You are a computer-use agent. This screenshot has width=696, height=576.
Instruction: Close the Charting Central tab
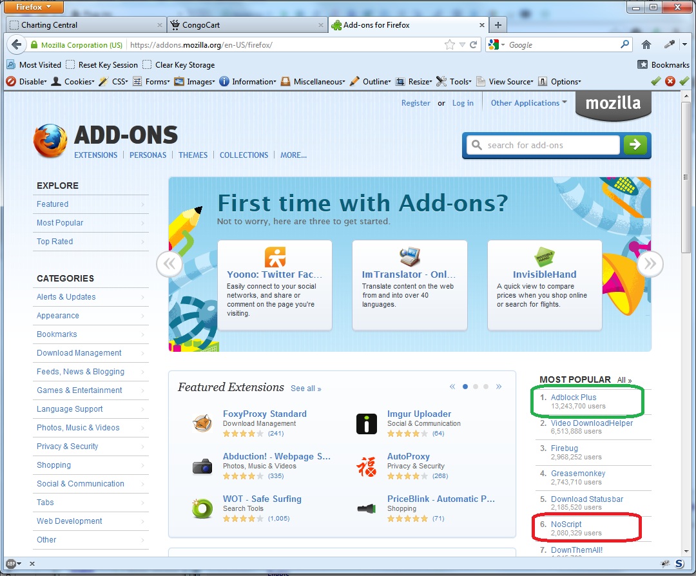(160, 25)
